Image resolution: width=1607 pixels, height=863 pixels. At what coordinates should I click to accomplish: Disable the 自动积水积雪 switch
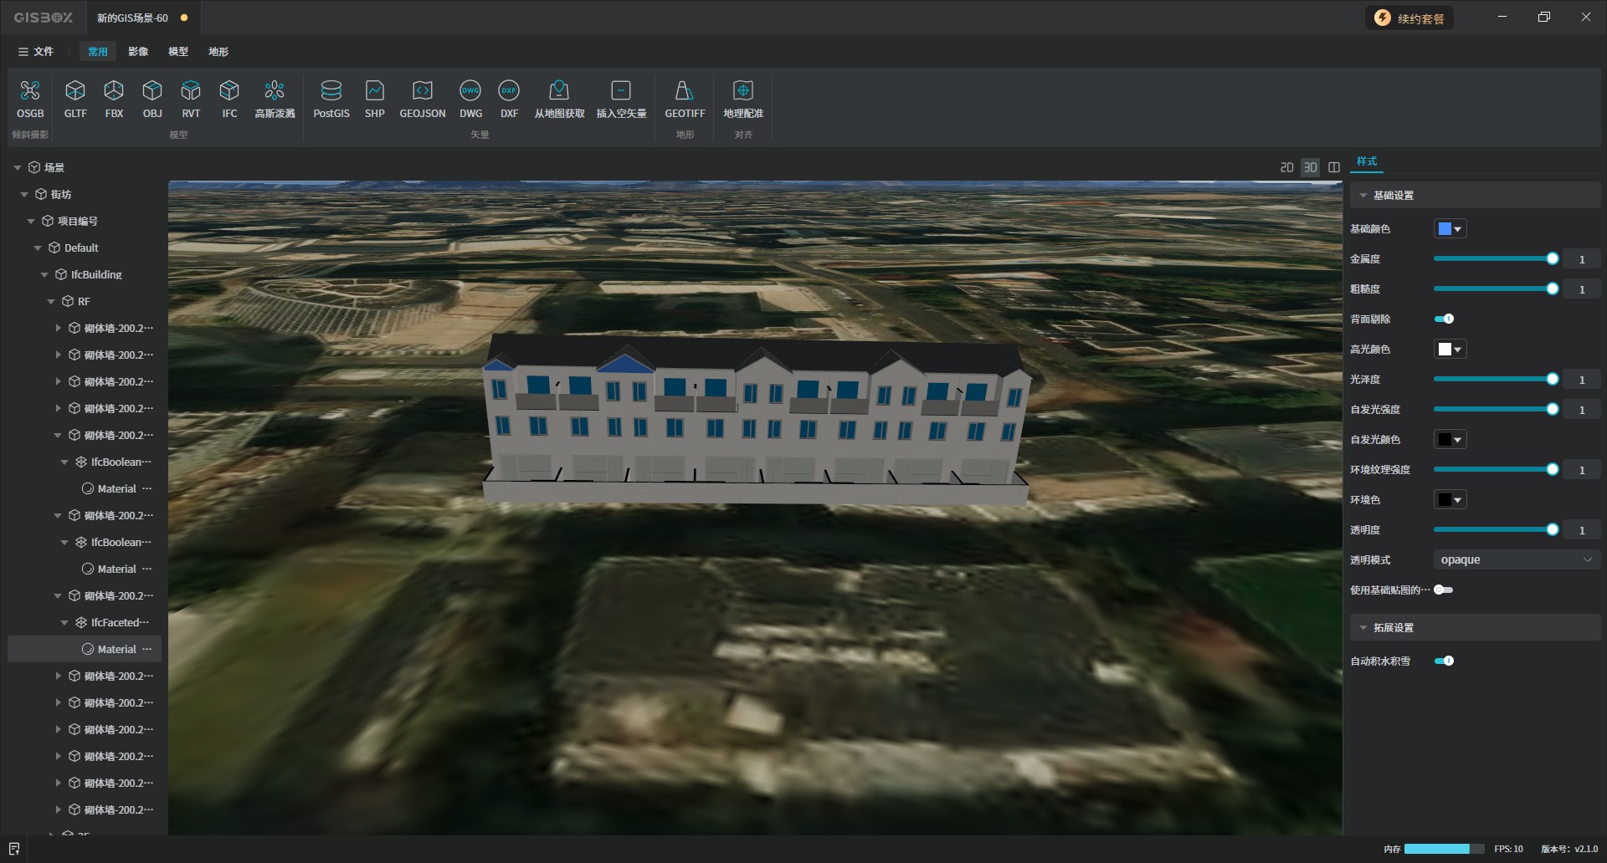click(x=1444, y=661)
